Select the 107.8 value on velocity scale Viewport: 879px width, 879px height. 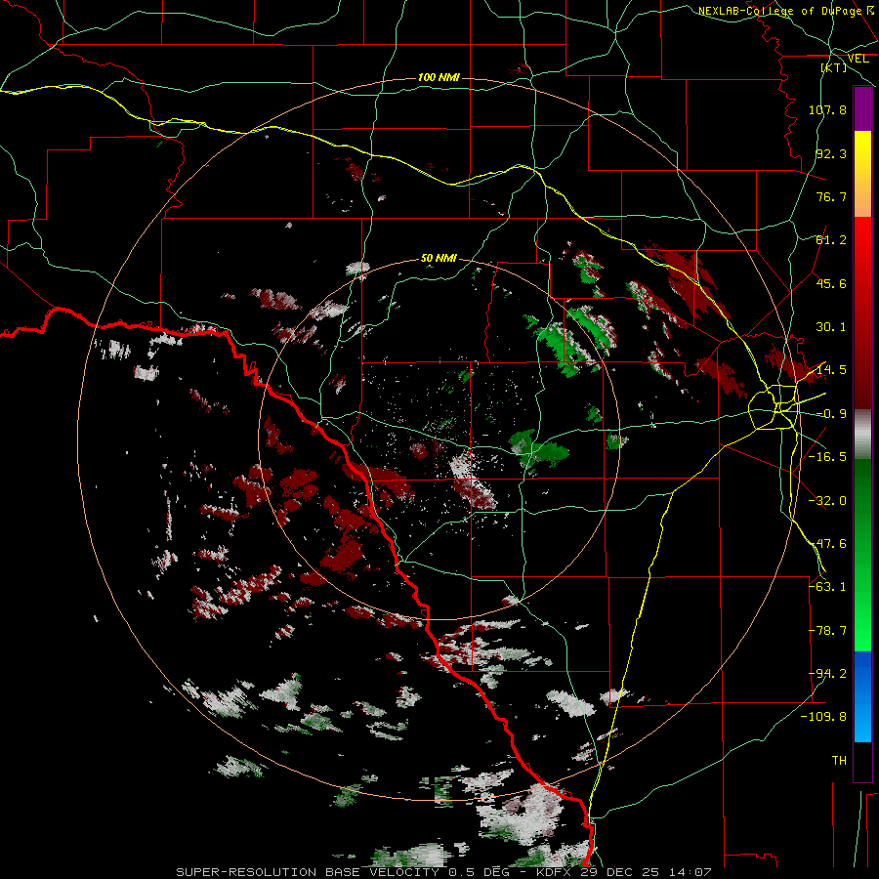coord(827,109)
